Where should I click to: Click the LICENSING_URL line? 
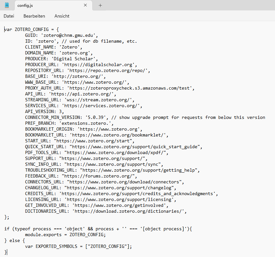click(x=100, y=200)
